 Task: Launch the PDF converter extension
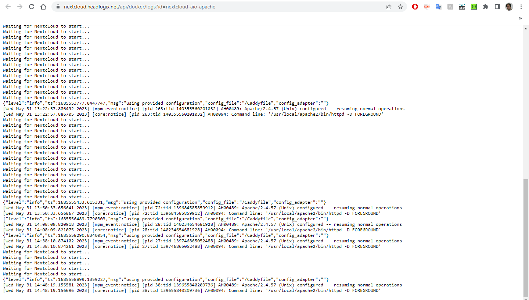coord(427,7)
